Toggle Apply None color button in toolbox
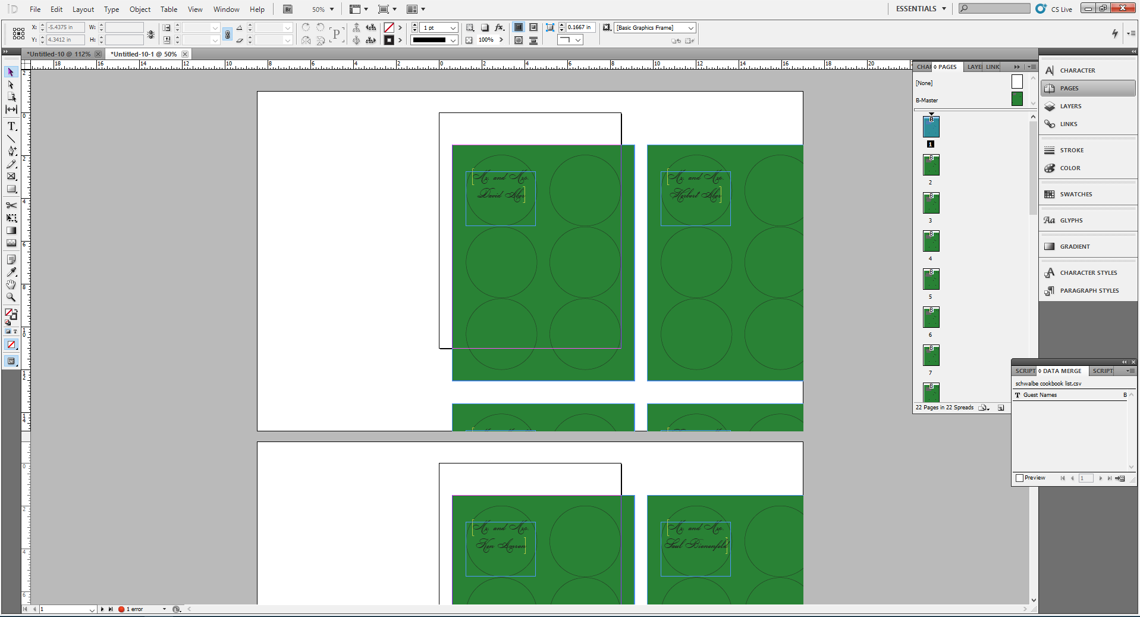The width and height of the screenshot is (1140, 617). (x=11, y=344)
